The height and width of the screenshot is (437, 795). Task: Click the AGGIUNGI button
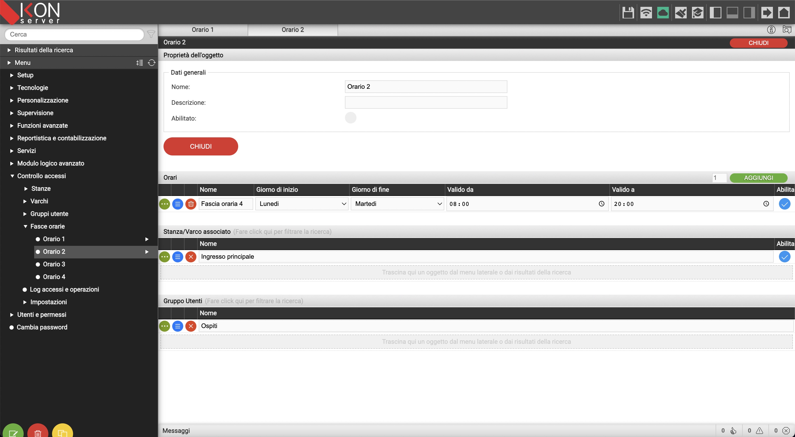tap(758, 178)
